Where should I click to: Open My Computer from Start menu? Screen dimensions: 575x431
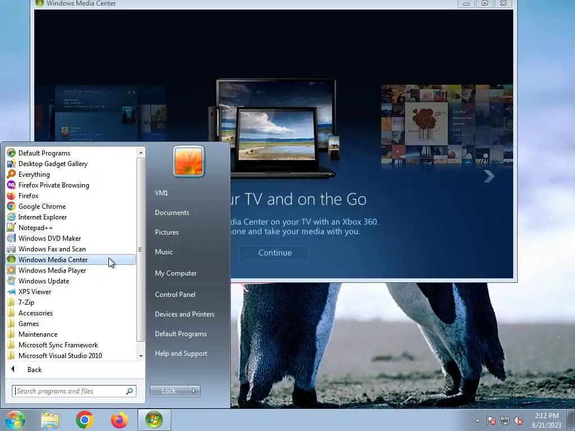[x=176, y=273]
